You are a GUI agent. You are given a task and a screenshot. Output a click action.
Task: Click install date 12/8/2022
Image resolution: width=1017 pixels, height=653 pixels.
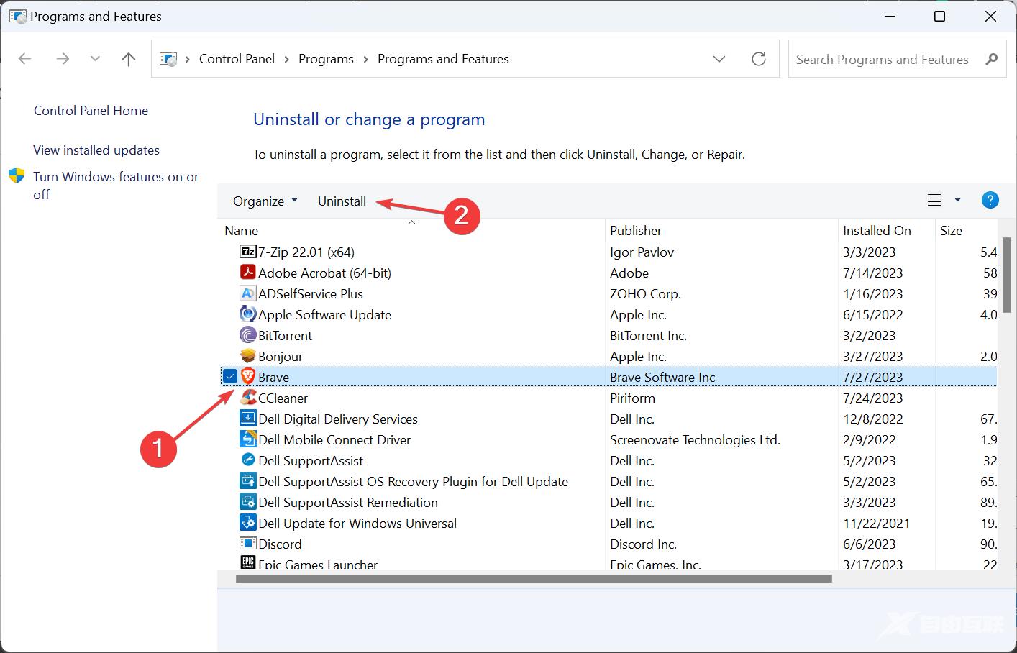click(x=872, y=419)
